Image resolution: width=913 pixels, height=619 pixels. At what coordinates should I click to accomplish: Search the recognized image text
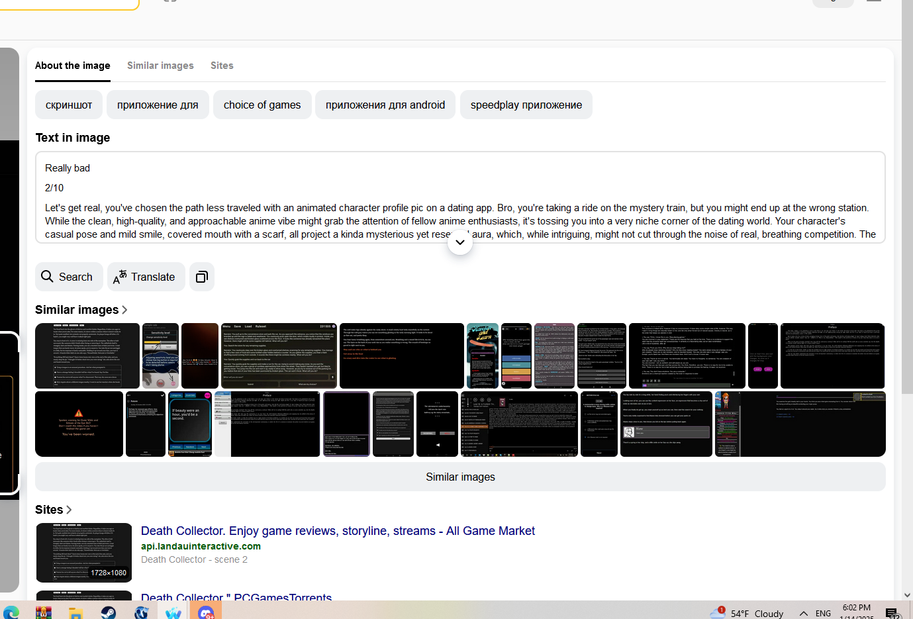coord(68,277)
